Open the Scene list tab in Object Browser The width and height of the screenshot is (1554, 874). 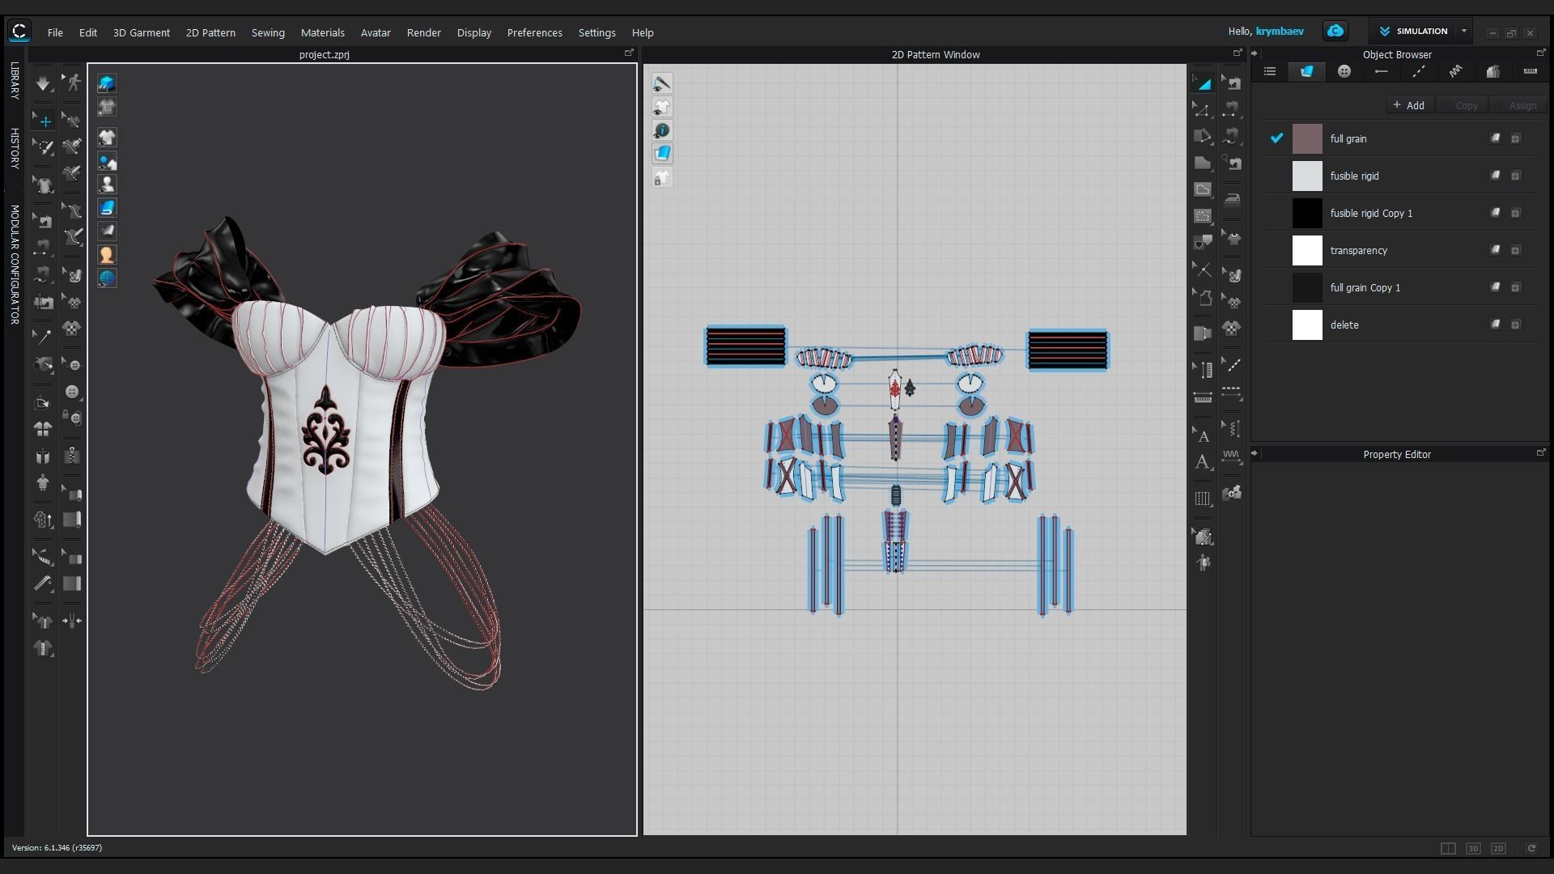tap(1270, 71)
